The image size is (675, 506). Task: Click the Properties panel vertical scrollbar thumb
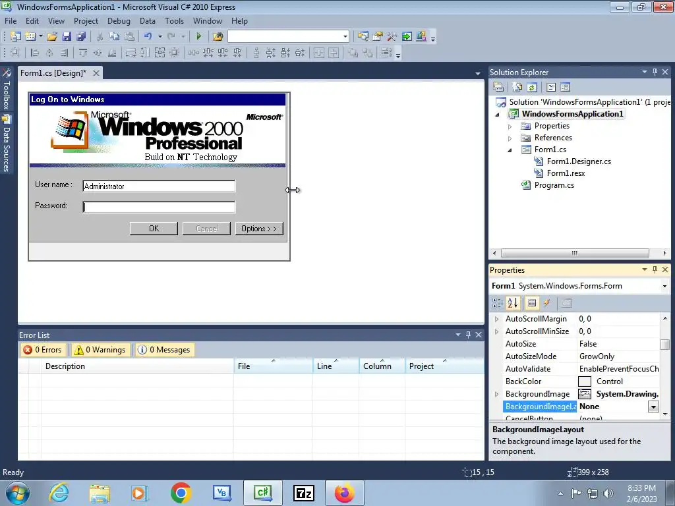664,345
